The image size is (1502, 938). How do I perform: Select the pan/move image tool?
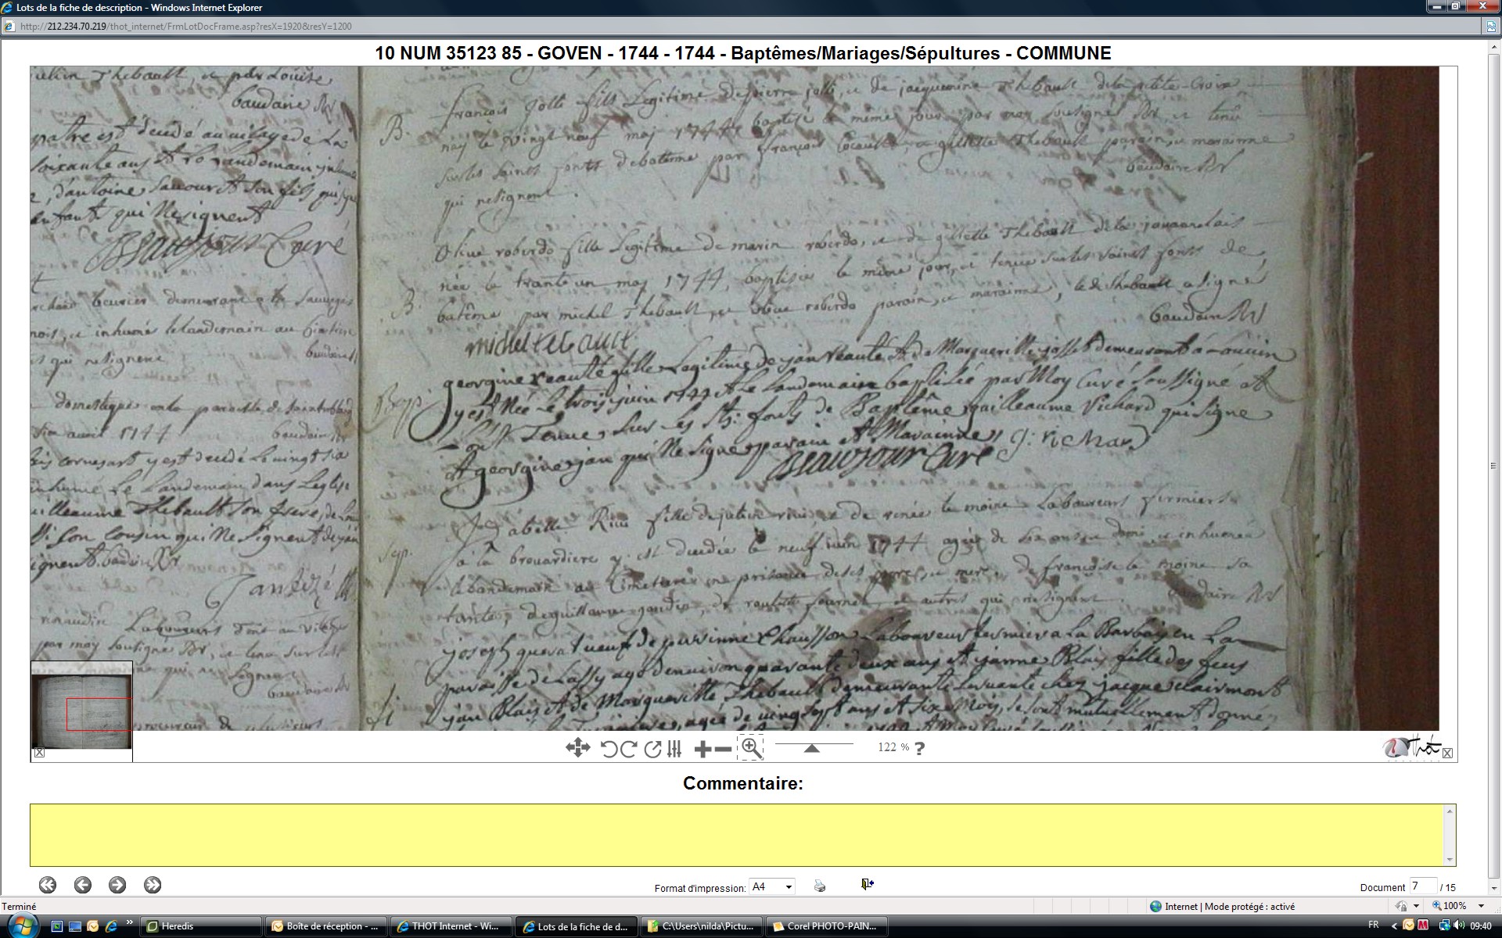(x=577, y=748)
